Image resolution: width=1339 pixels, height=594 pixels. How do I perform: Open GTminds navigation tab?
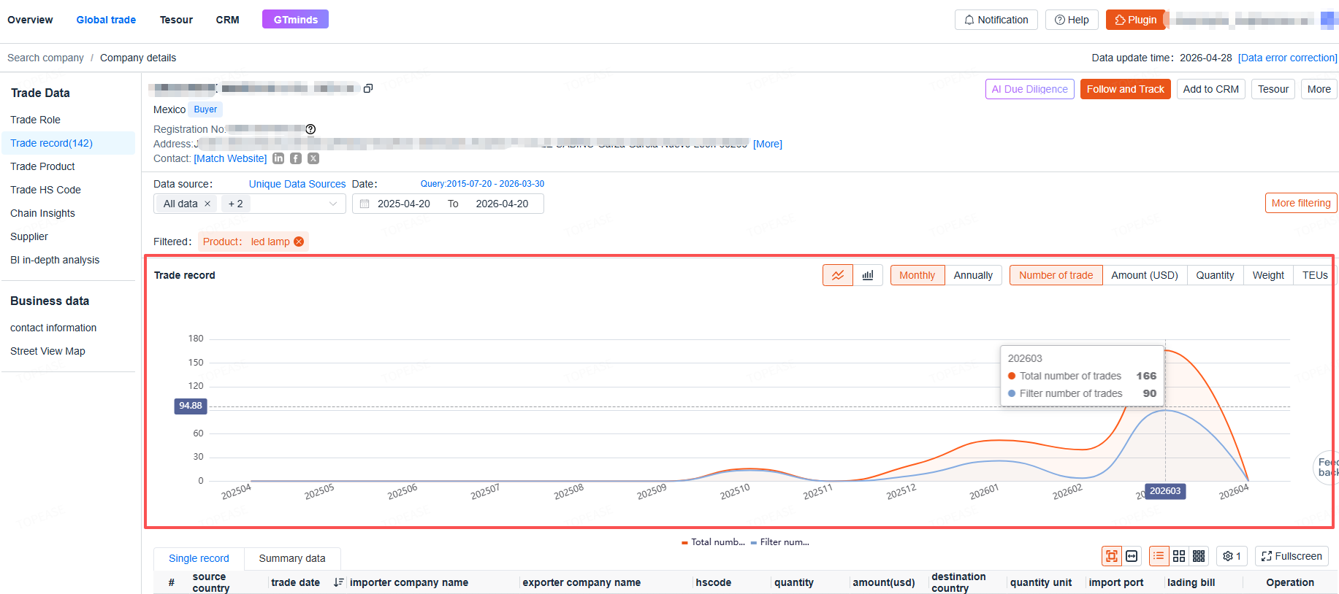tap(295, 19)
